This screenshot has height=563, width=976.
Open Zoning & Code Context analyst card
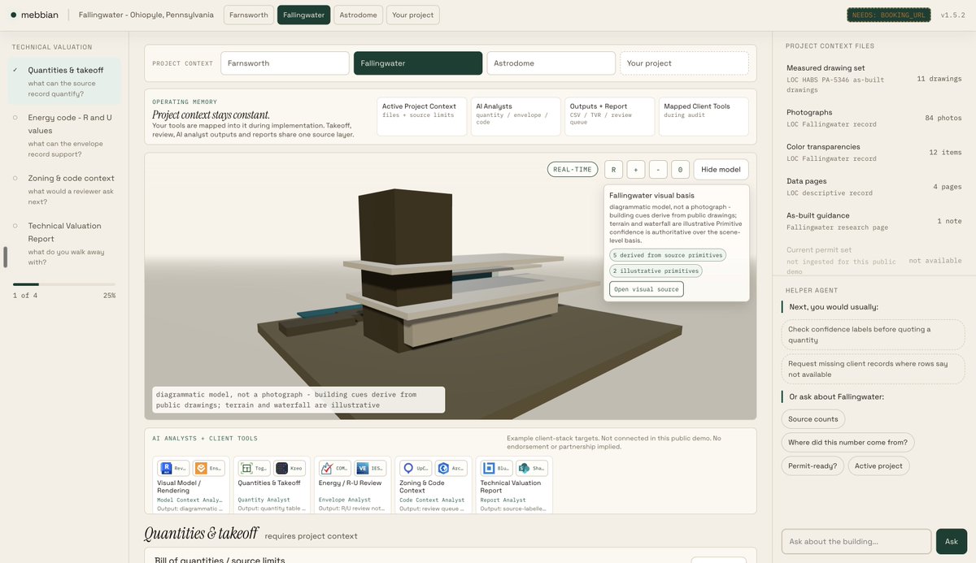click(x=433, y=484)
